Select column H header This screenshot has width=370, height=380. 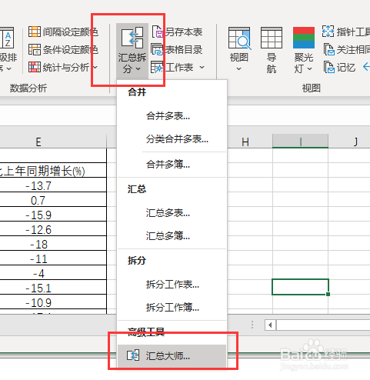coord(245,142)
